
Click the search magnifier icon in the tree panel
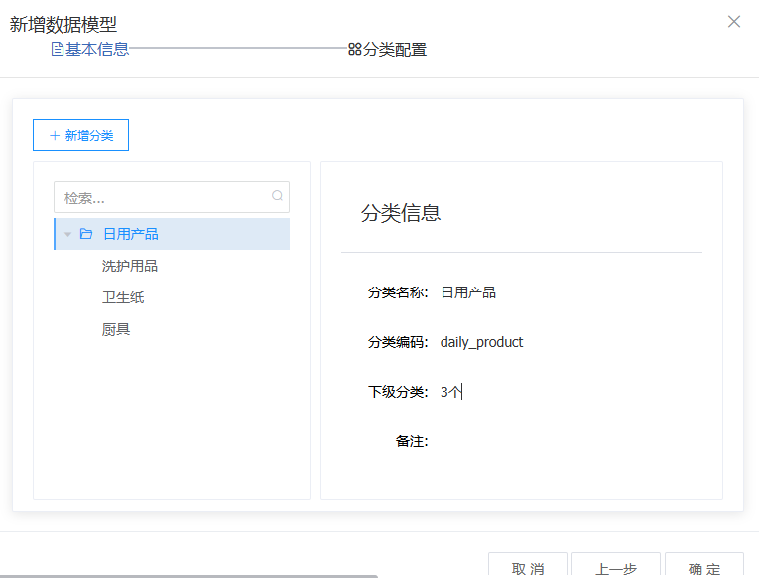tap(277, 196)
